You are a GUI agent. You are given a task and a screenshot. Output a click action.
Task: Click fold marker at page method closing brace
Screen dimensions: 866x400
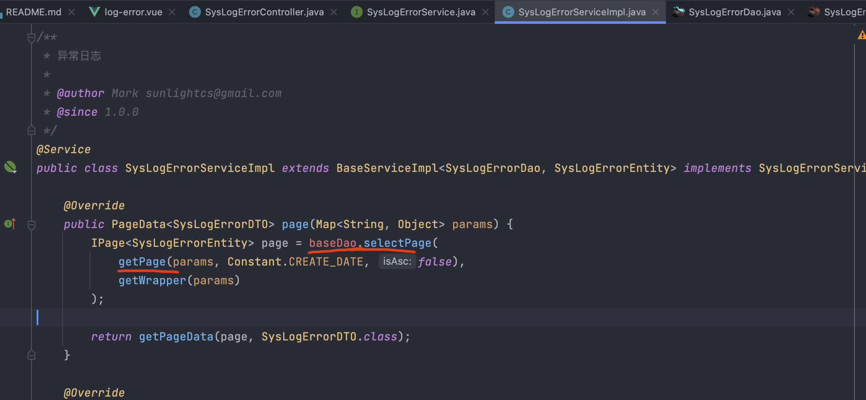pyautogui.click(x=31, y=355)
